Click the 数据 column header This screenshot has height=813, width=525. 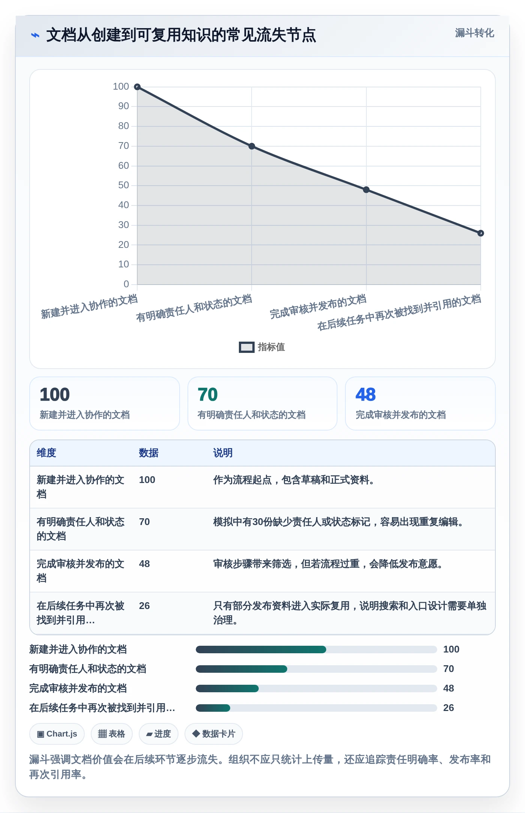148,453
